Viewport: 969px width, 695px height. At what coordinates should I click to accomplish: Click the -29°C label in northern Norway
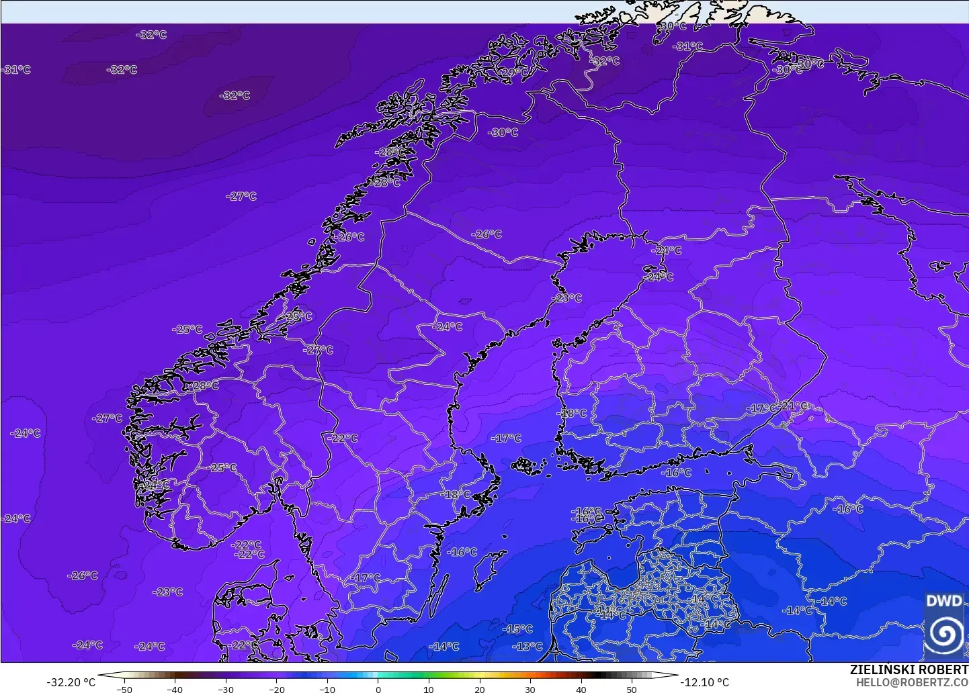[x=514, y=72]
